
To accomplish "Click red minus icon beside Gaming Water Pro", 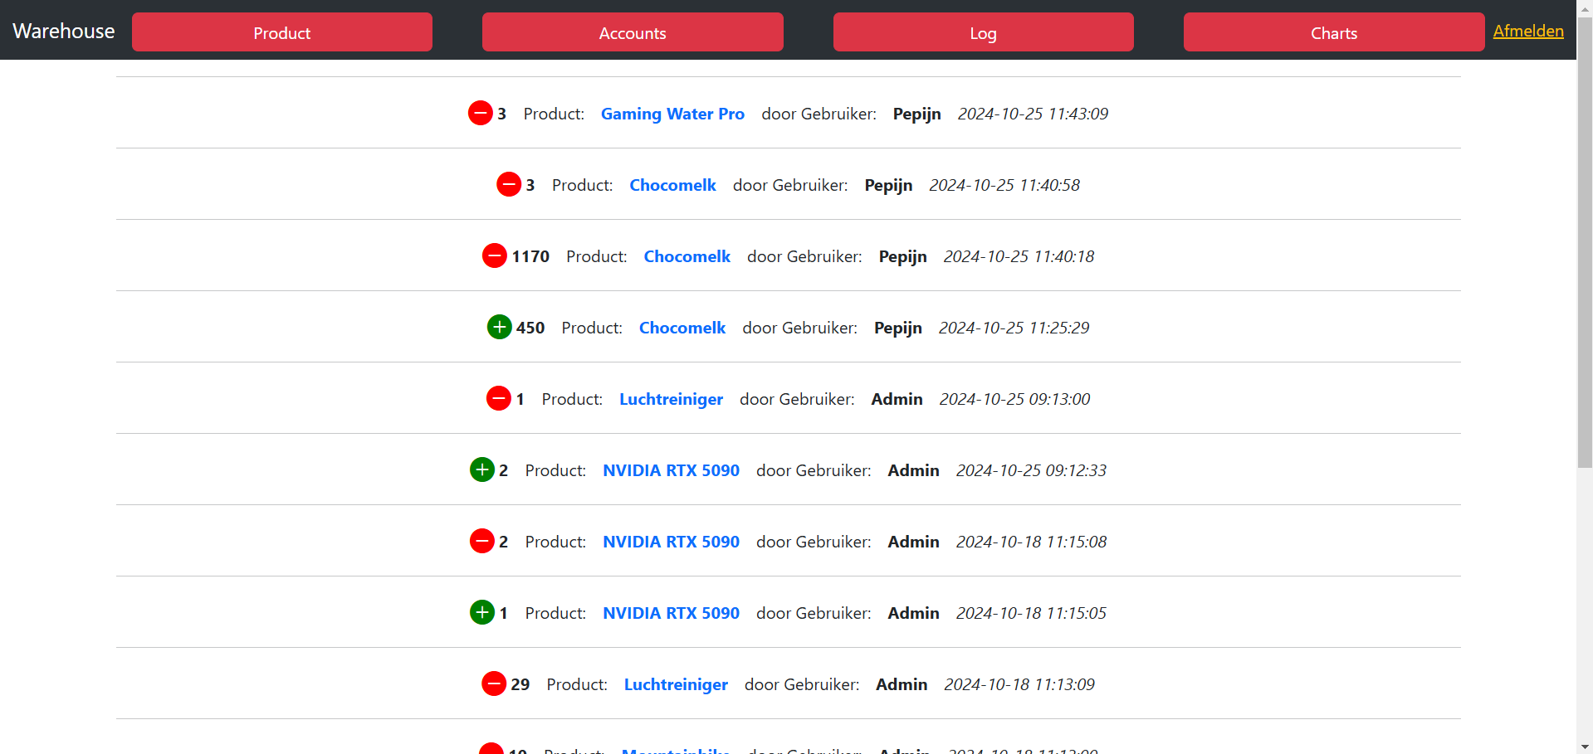I will coord(480,113).
